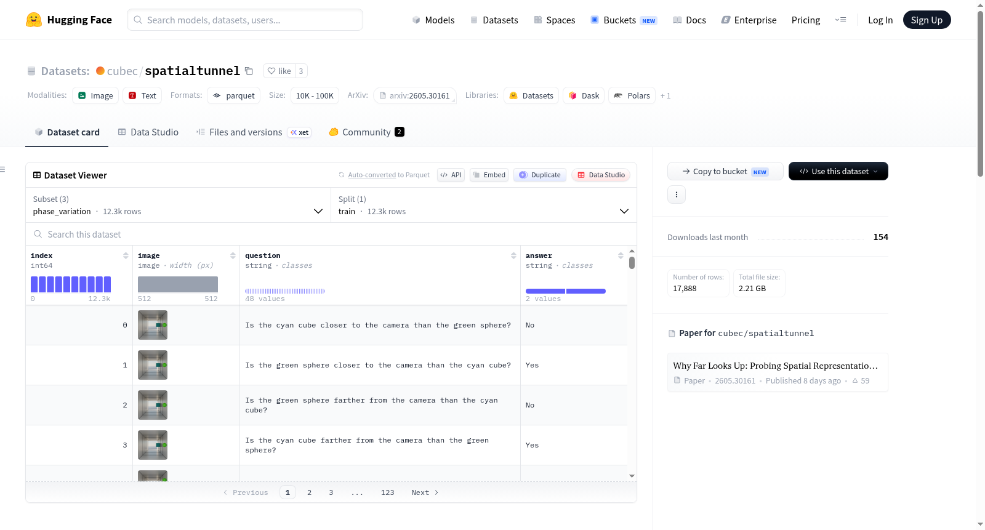Open image thumbnail in row 2

(x=153, y=405)
